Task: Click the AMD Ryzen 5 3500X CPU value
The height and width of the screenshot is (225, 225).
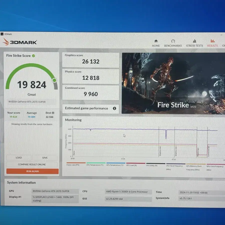Action: tap(128, 192)
